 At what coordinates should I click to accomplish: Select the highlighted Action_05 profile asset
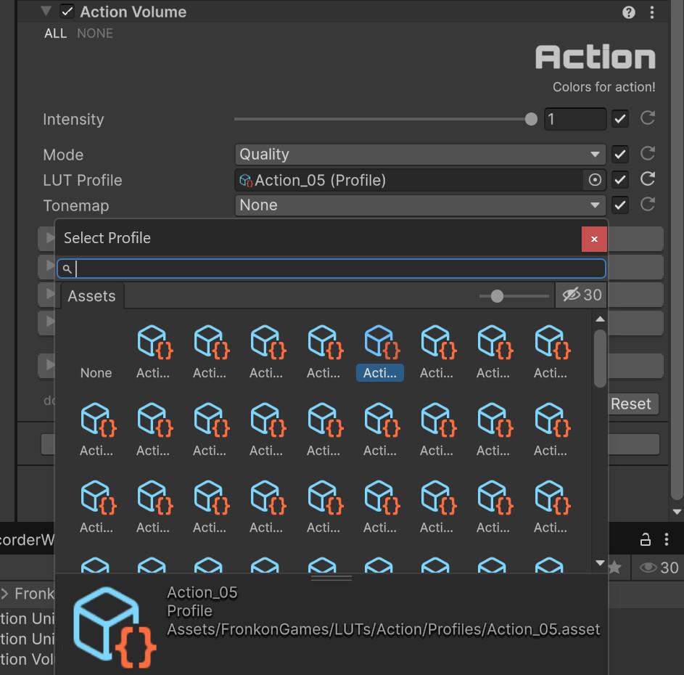pyautogui.click(x=379, y=352)
